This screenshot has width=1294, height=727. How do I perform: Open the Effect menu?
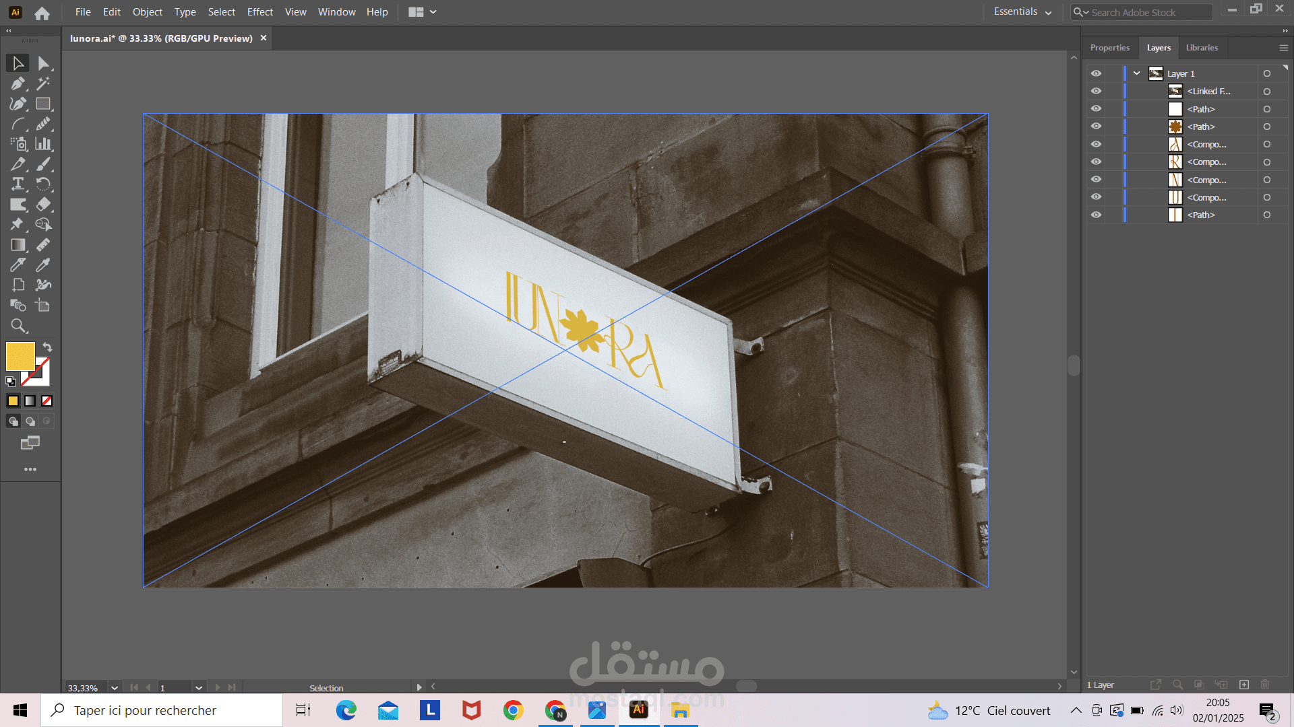pos(259,12)
